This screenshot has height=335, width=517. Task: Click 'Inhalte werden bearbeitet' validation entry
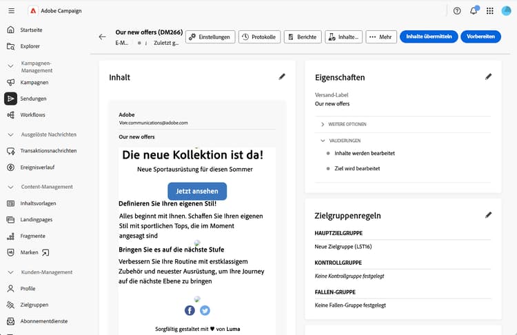365,153
